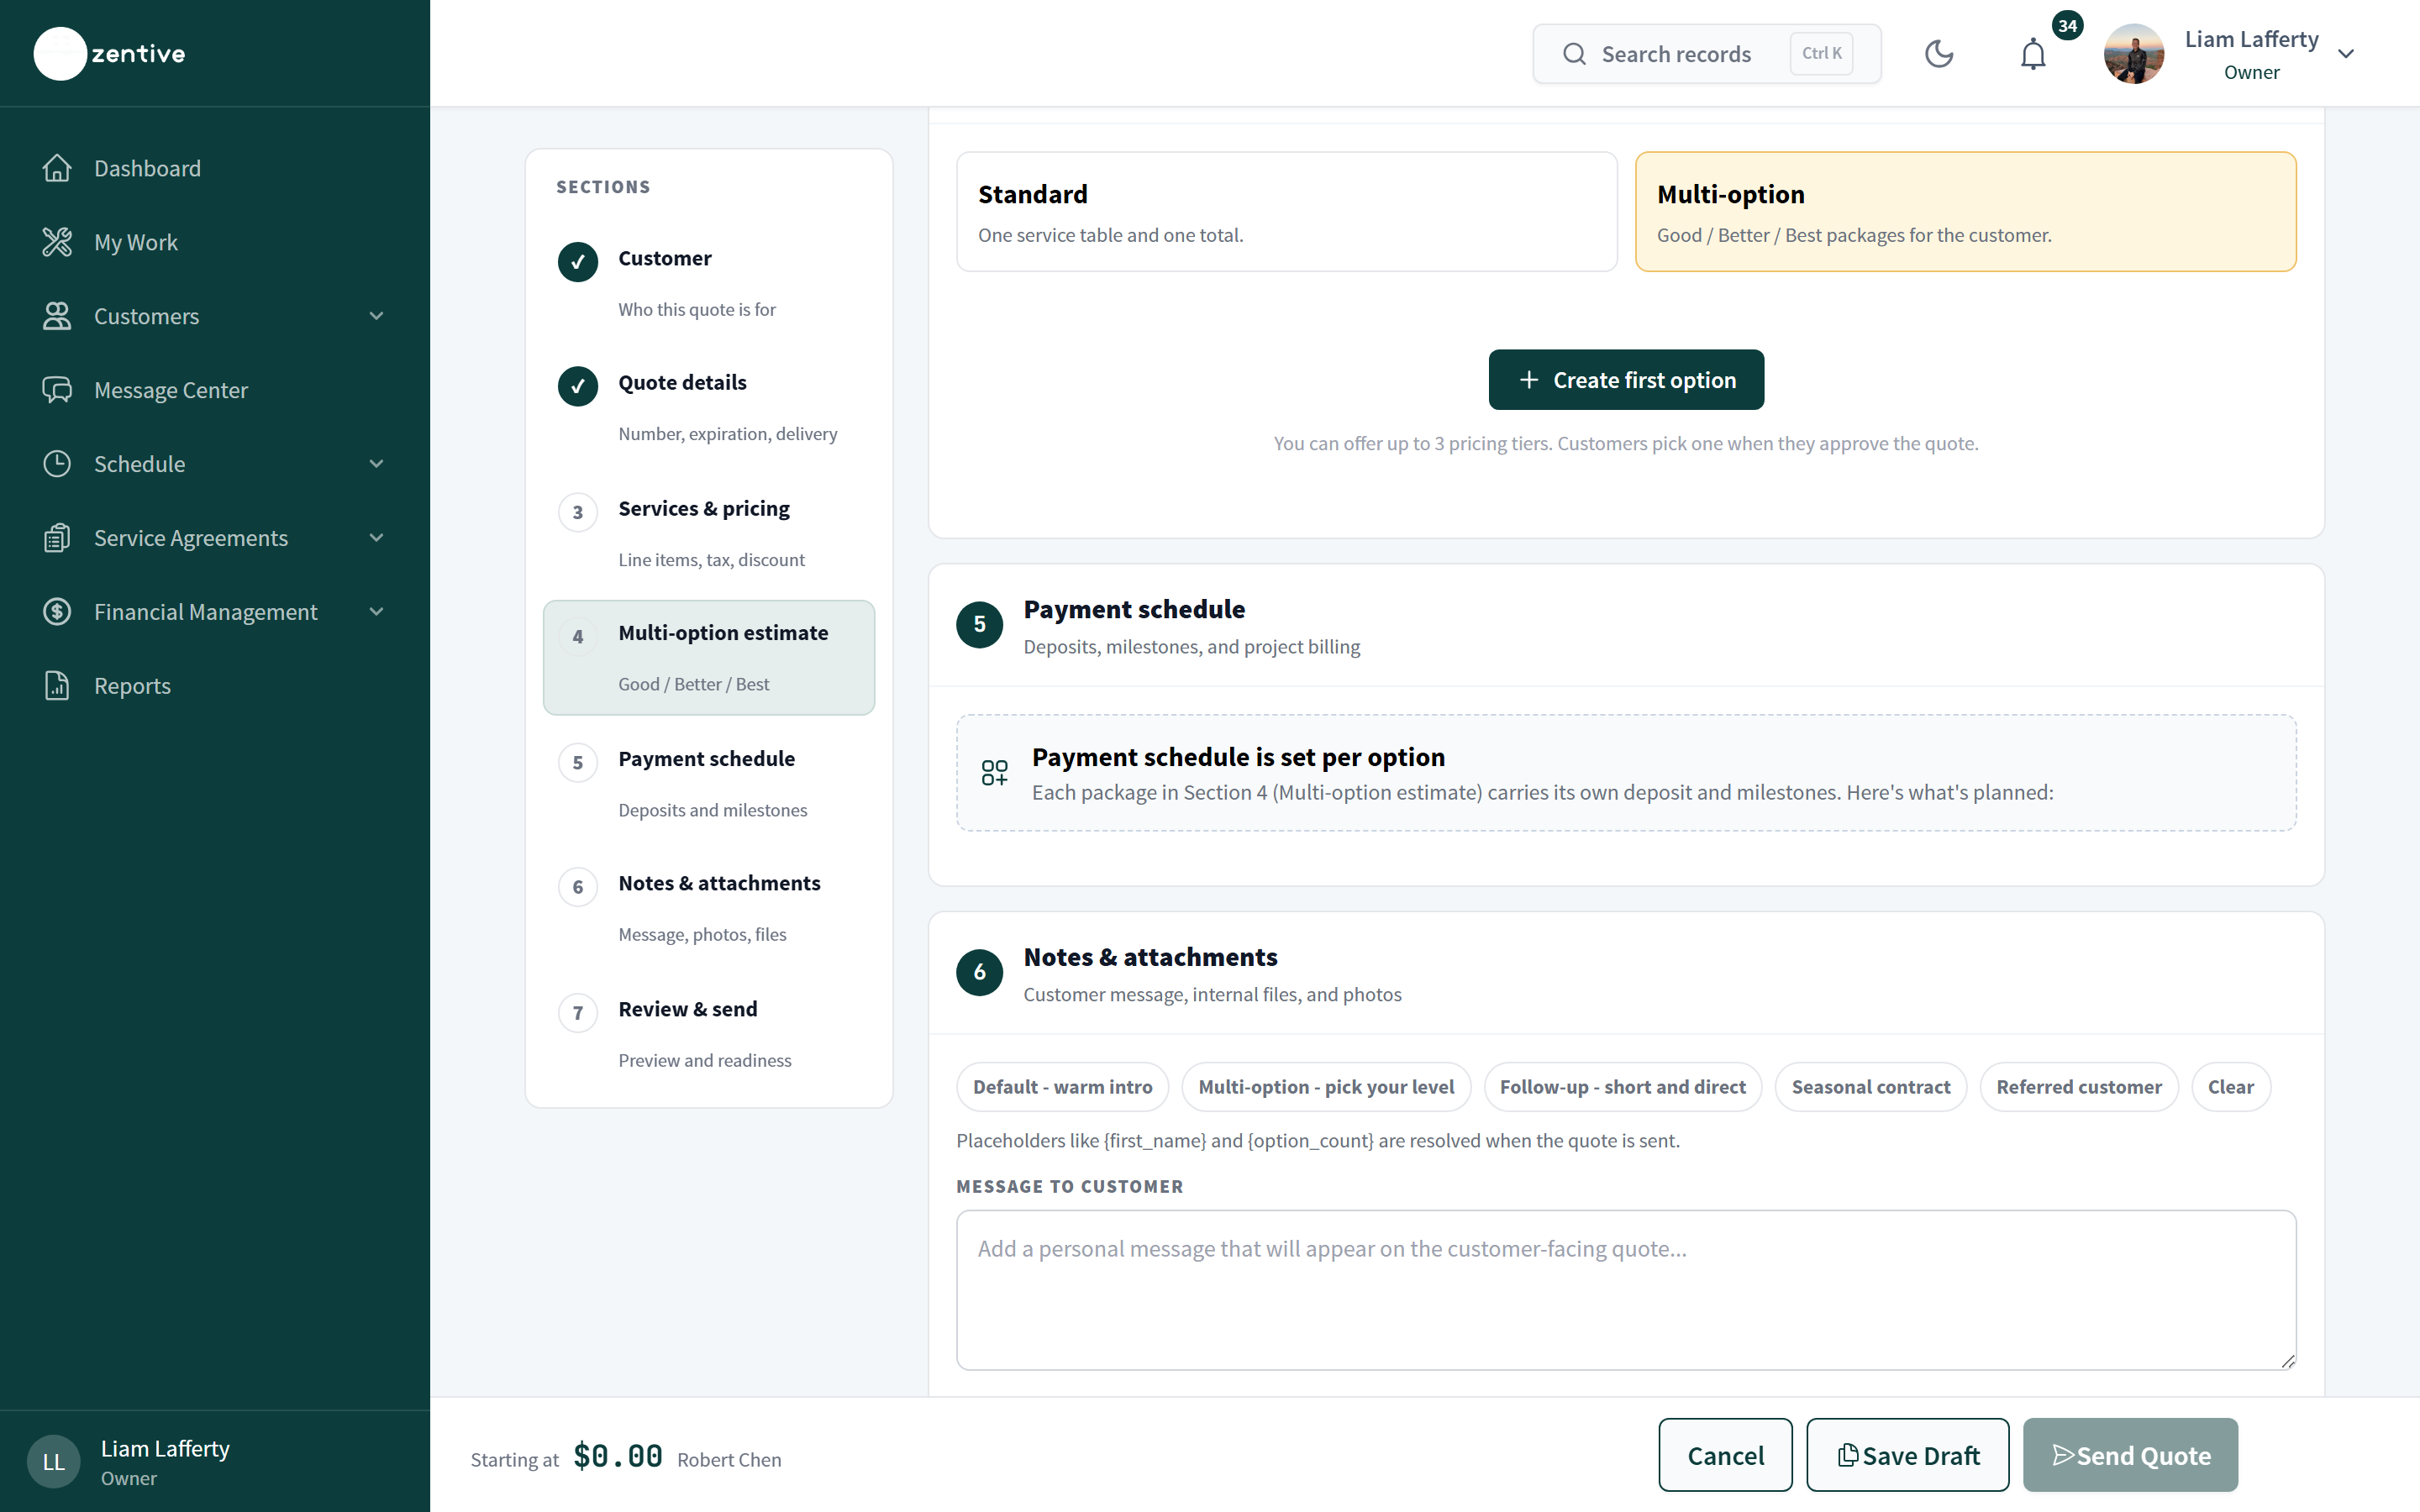This screenshot has height=1512, width=2420.
Task: Save the quote as draft
Action: click(1907, 1455)
